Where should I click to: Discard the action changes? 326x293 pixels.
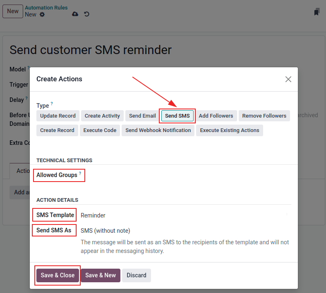tap(137, 275)
